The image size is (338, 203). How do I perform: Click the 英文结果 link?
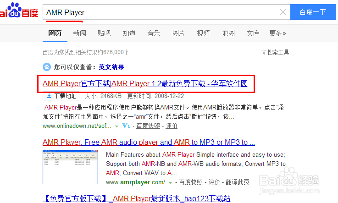[x=111, y=67]
